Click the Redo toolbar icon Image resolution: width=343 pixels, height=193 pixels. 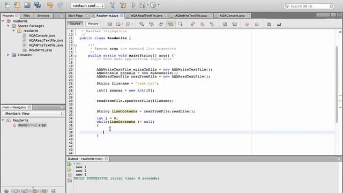coord(60,5)
